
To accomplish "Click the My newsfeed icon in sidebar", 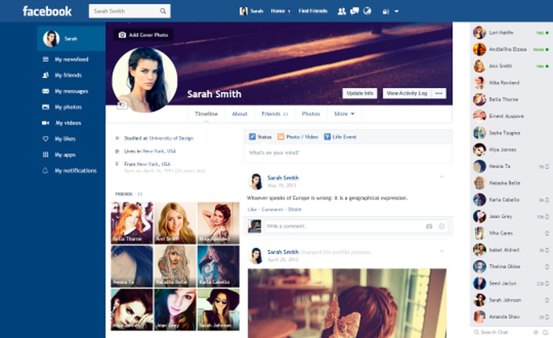I will (46, 59).
